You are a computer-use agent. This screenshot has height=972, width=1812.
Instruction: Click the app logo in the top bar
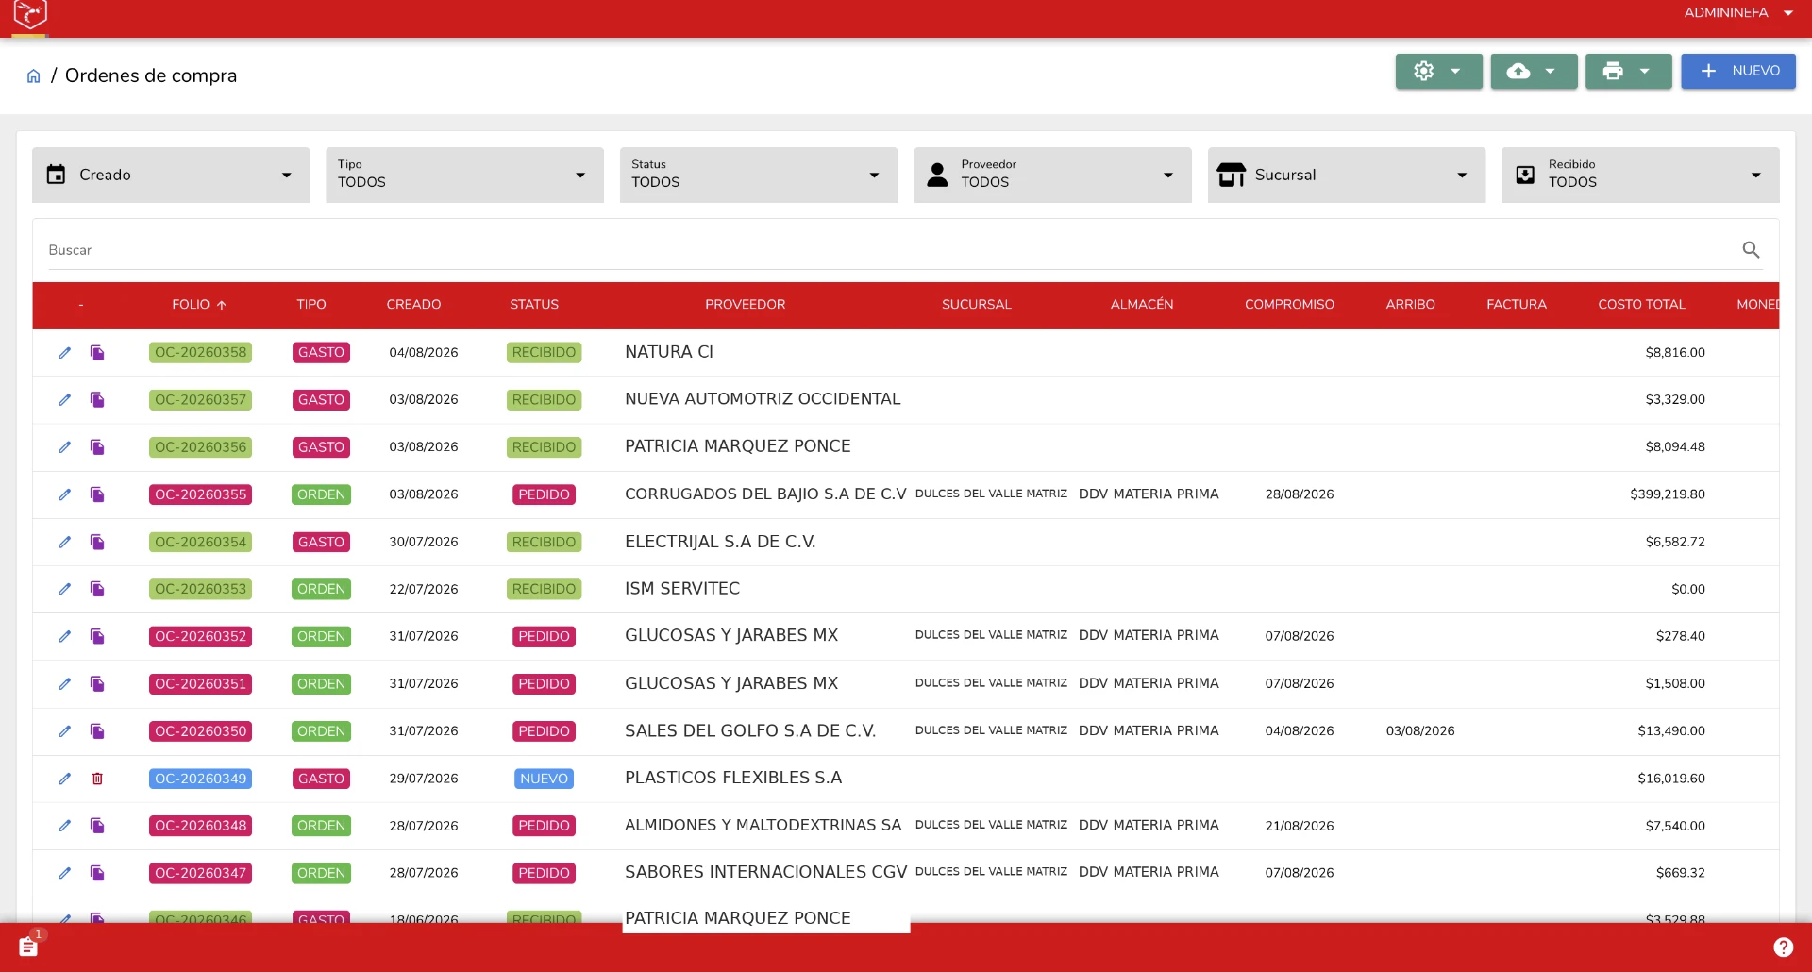pos(30,14)
